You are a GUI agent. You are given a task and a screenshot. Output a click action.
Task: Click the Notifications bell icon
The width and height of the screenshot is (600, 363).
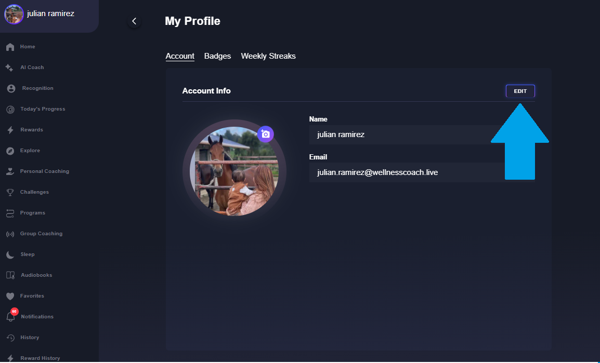pyautogui.click(x=10, y=317)
